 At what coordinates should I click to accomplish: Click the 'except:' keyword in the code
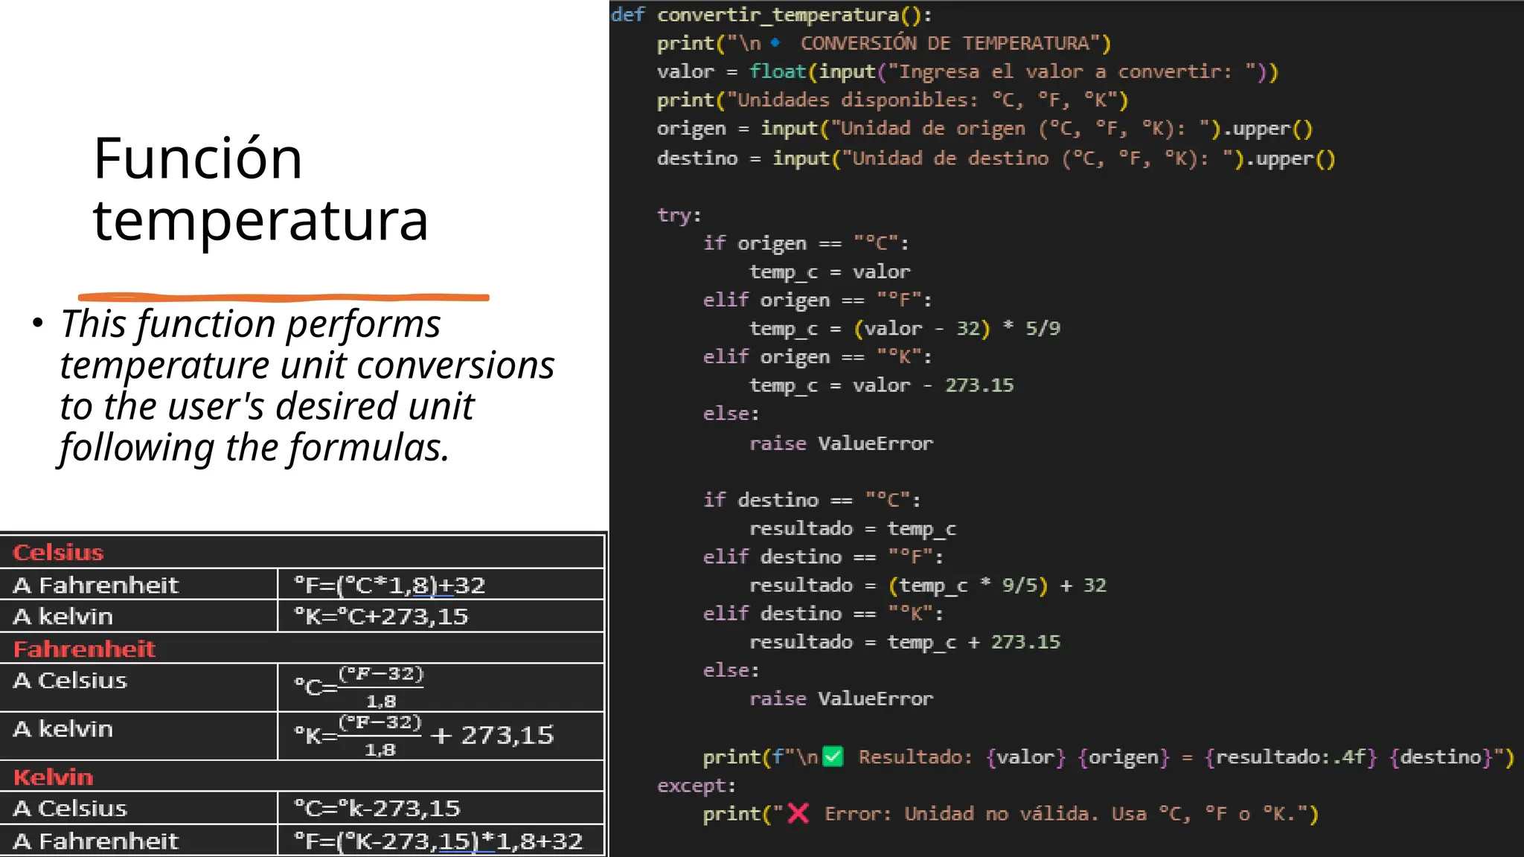coord(696,786)
